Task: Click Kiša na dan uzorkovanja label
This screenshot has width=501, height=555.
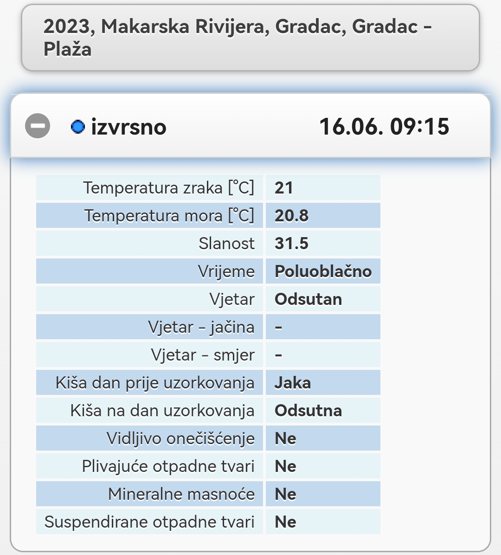Action: click(x=162, y=411)
